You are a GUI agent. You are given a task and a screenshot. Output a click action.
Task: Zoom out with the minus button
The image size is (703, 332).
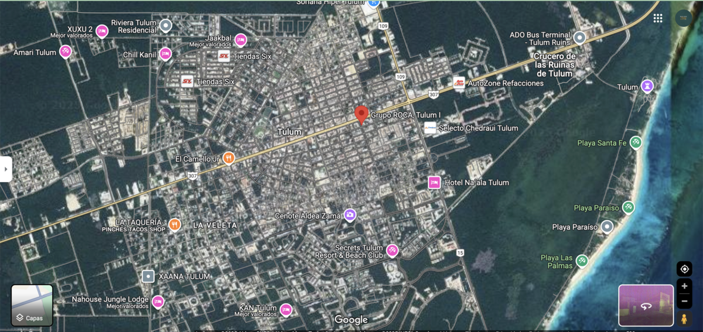click(x=684, y=301)
